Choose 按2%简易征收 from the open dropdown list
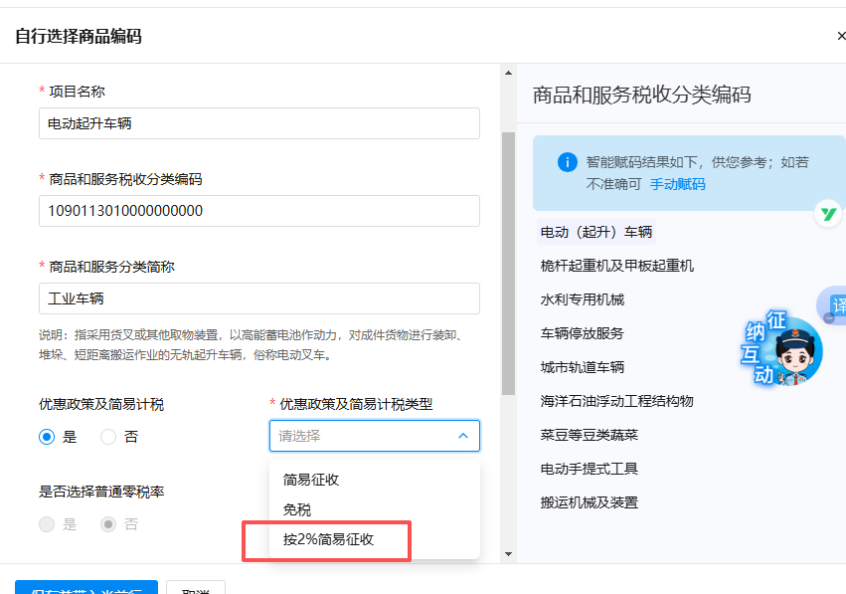Image resolution: width=846 pixels, height=594 pixels. (x=326, y=541)
